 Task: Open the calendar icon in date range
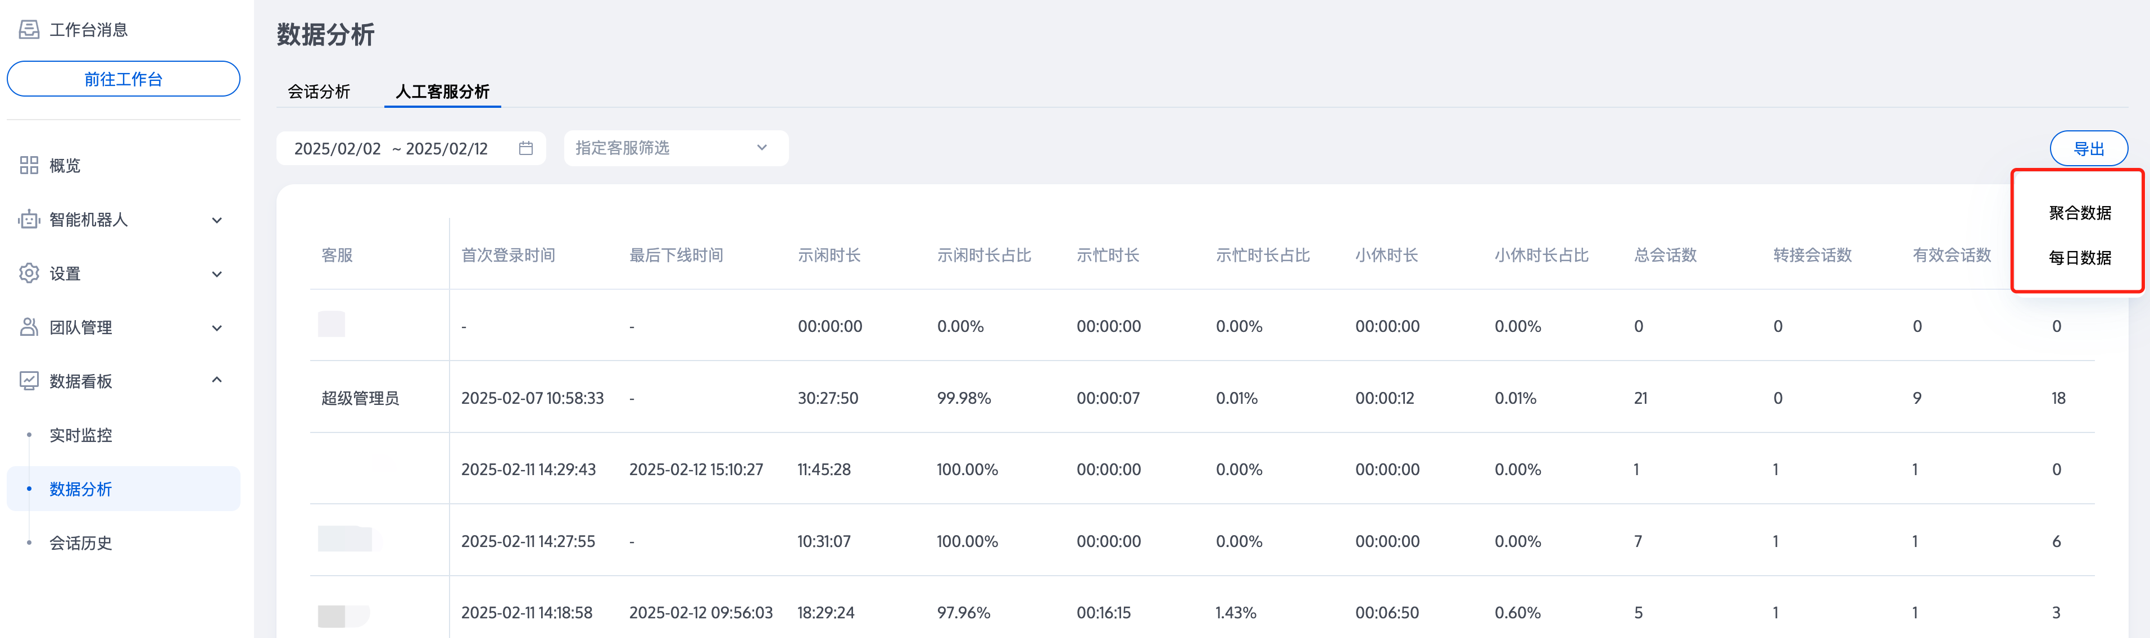[526, 148]
